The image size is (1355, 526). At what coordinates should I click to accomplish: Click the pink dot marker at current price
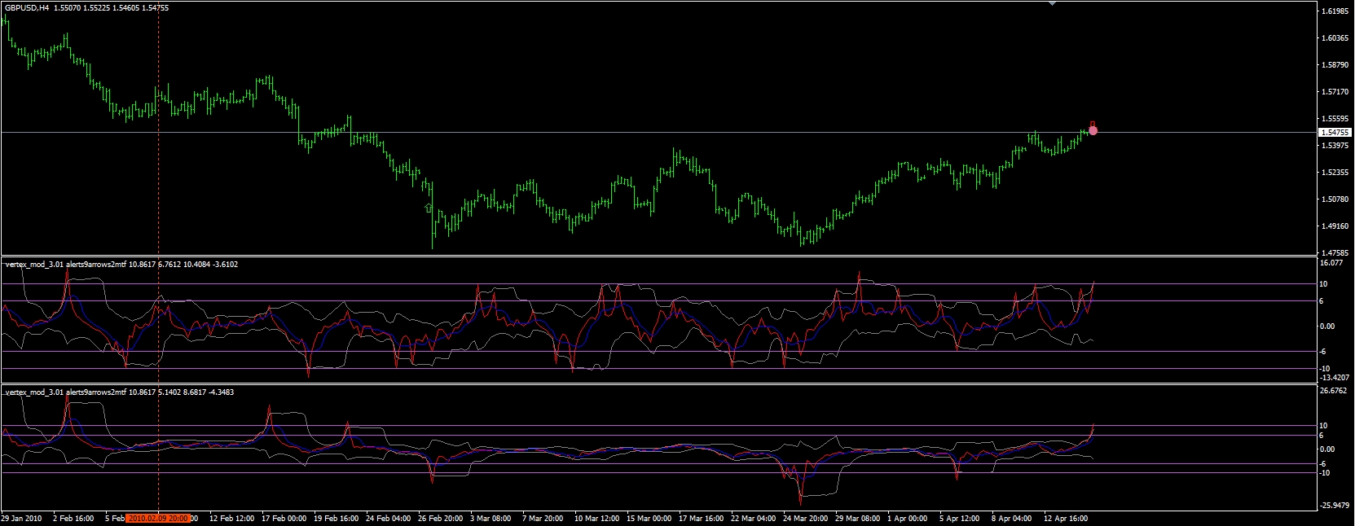pos(1093,130)
